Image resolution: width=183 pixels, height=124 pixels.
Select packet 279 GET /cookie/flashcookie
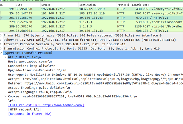[92, 22]
